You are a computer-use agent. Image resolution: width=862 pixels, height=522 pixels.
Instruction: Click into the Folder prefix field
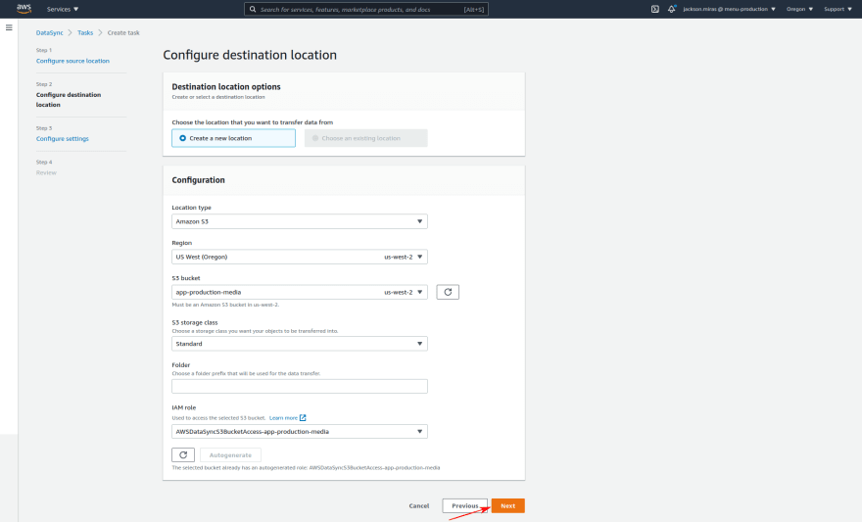(x=300, y=386)
